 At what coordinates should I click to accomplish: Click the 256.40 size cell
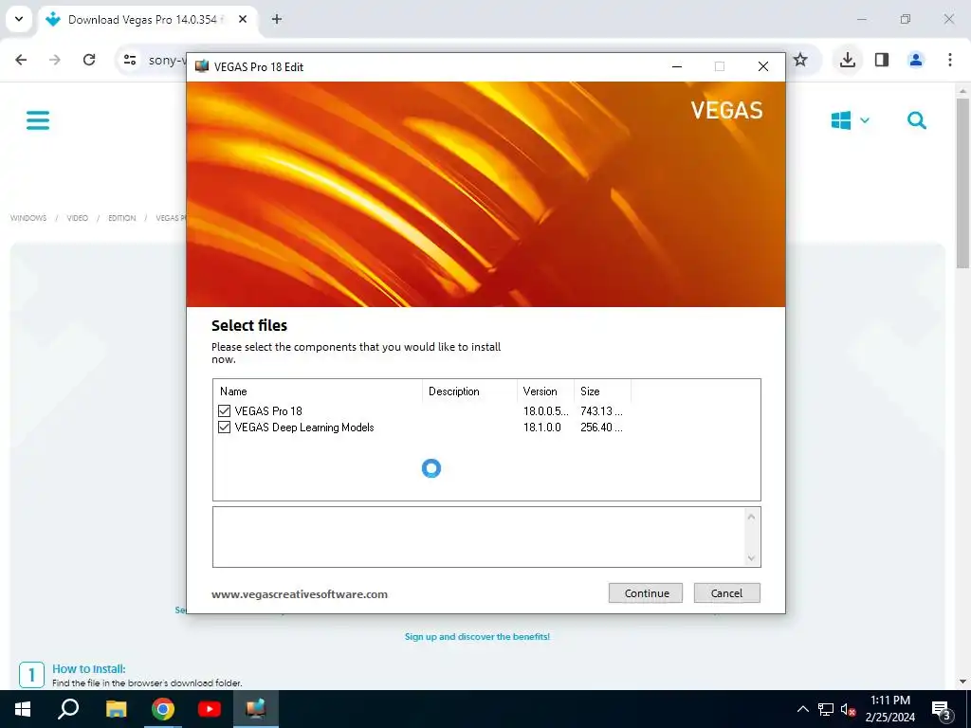pos(601,428)
